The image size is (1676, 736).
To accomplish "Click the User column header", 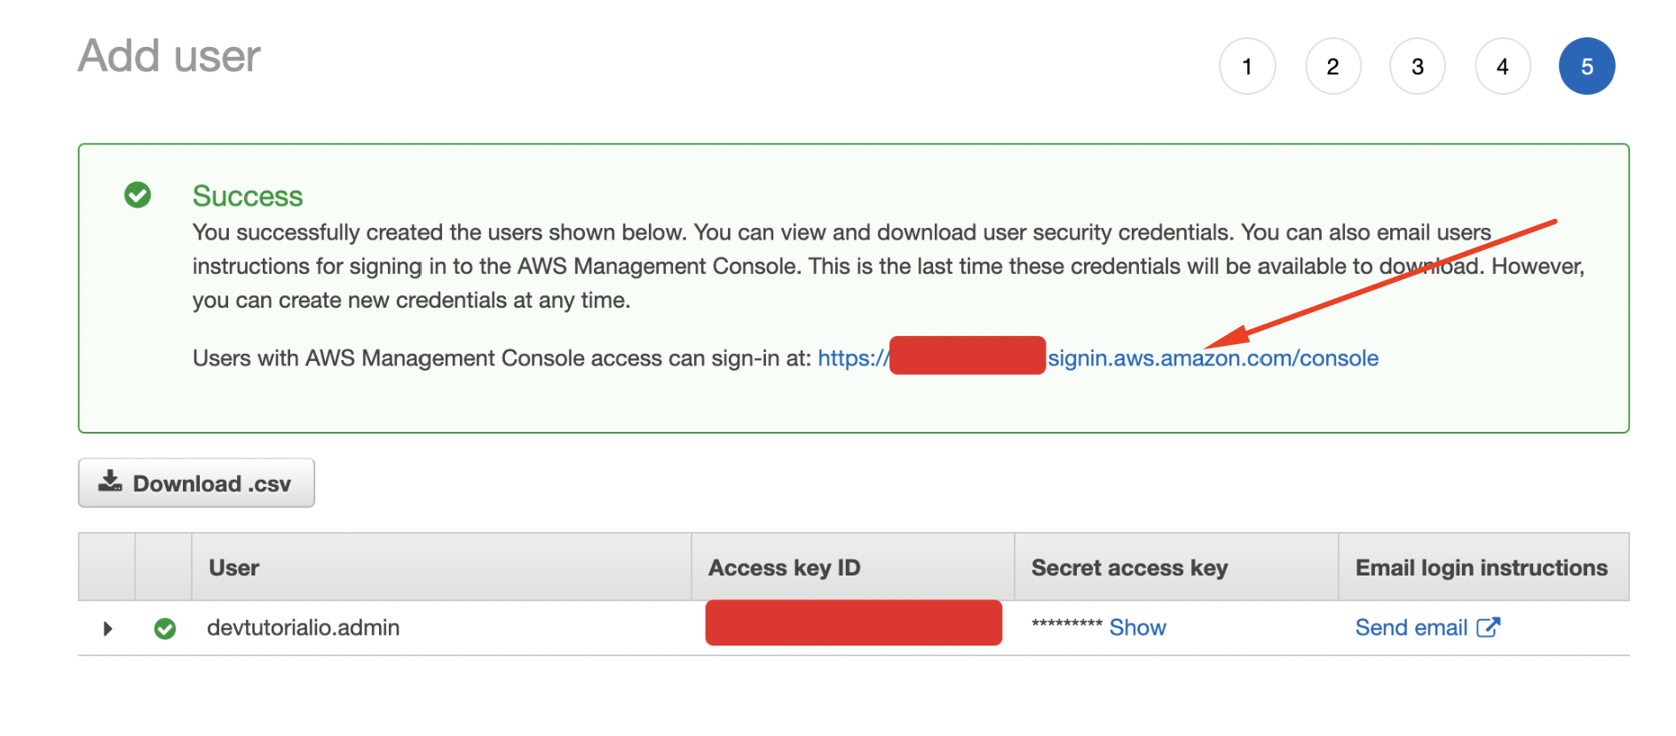I will pos(234,568).
